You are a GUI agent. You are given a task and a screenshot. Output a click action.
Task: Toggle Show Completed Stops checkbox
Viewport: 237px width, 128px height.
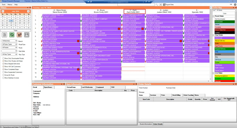[x=3, y=69]
